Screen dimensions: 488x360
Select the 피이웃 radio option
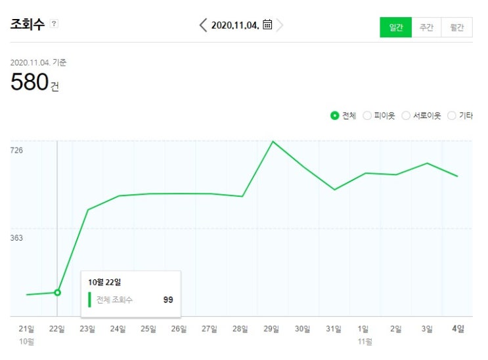click(x=367, y=115)
